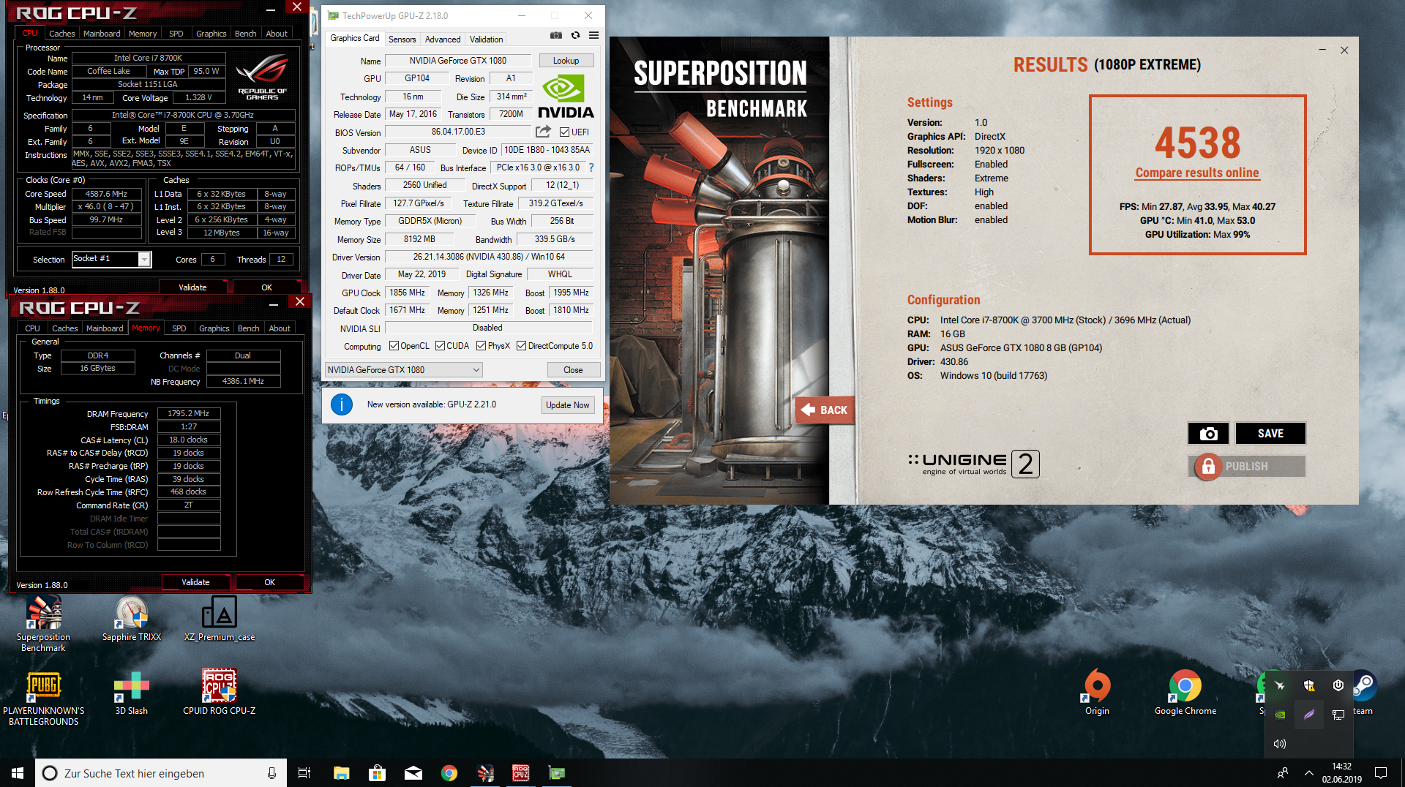Click Compare results online link
1405x787 pixels.
(1197, 173)
